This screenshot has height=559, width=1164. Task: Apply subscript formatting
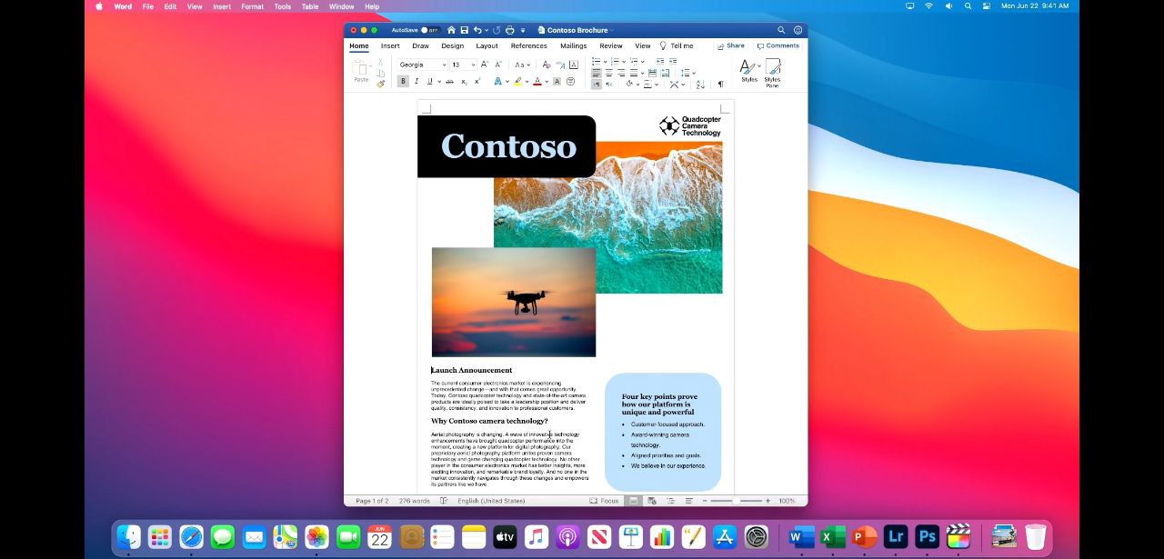point(464,82)
